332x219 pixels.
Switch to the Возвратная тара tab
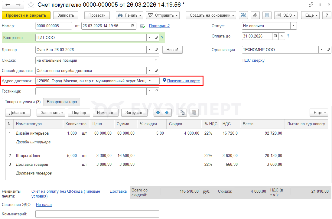coord(62,102)
